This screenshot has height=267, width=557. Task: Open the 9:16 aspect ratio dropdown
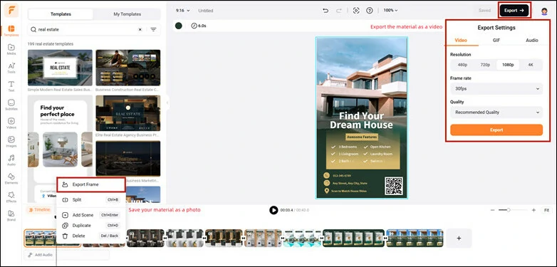tap(183, 11)
